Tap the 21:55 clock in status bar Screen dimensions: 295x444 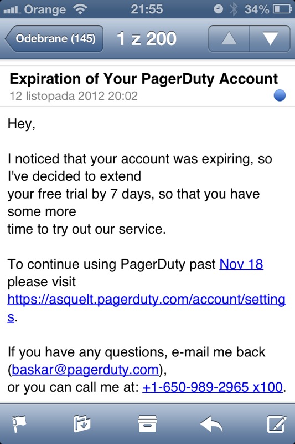pyautogui.click(x=147, y=9)
